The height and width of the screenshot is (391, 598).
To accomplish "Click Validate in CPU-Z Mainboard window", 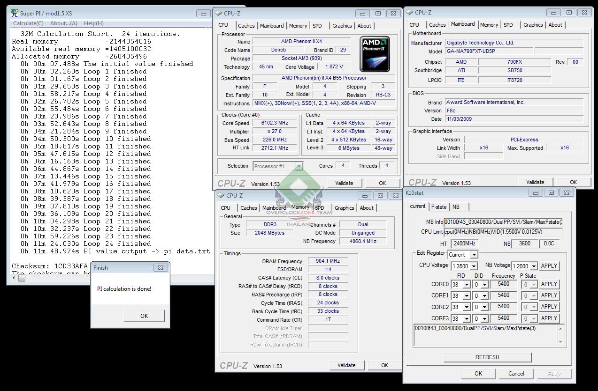I will coord(535,182).
